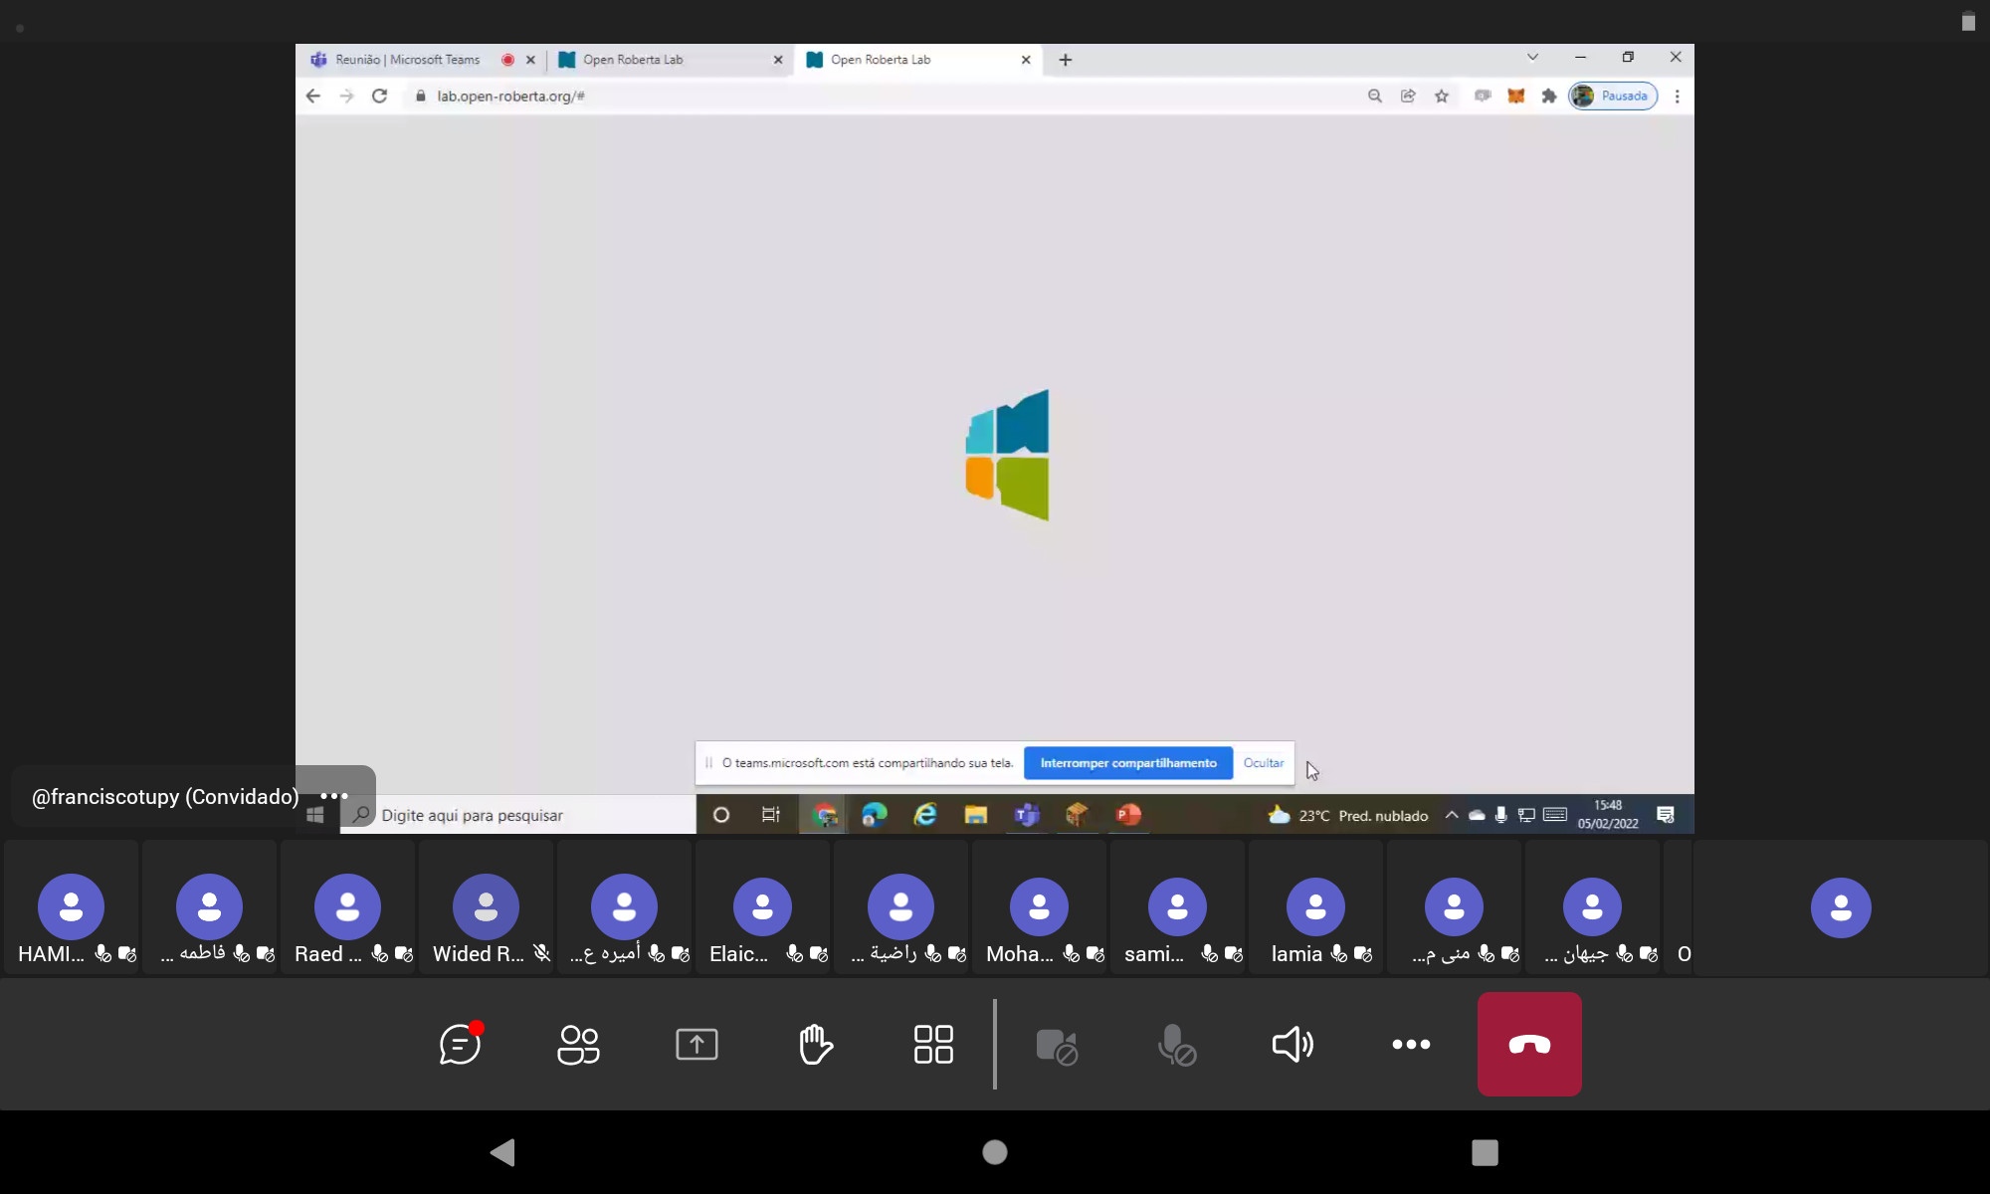Toggle the camera on
This screenshot has width=1990, height=1194.
[x=1057, y=1046]
